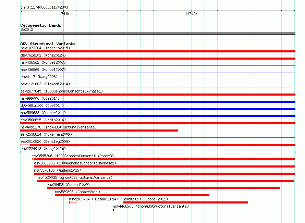
Task: Click the nsv589697 (Cooper2011) label
Action: tap(145, 199)
